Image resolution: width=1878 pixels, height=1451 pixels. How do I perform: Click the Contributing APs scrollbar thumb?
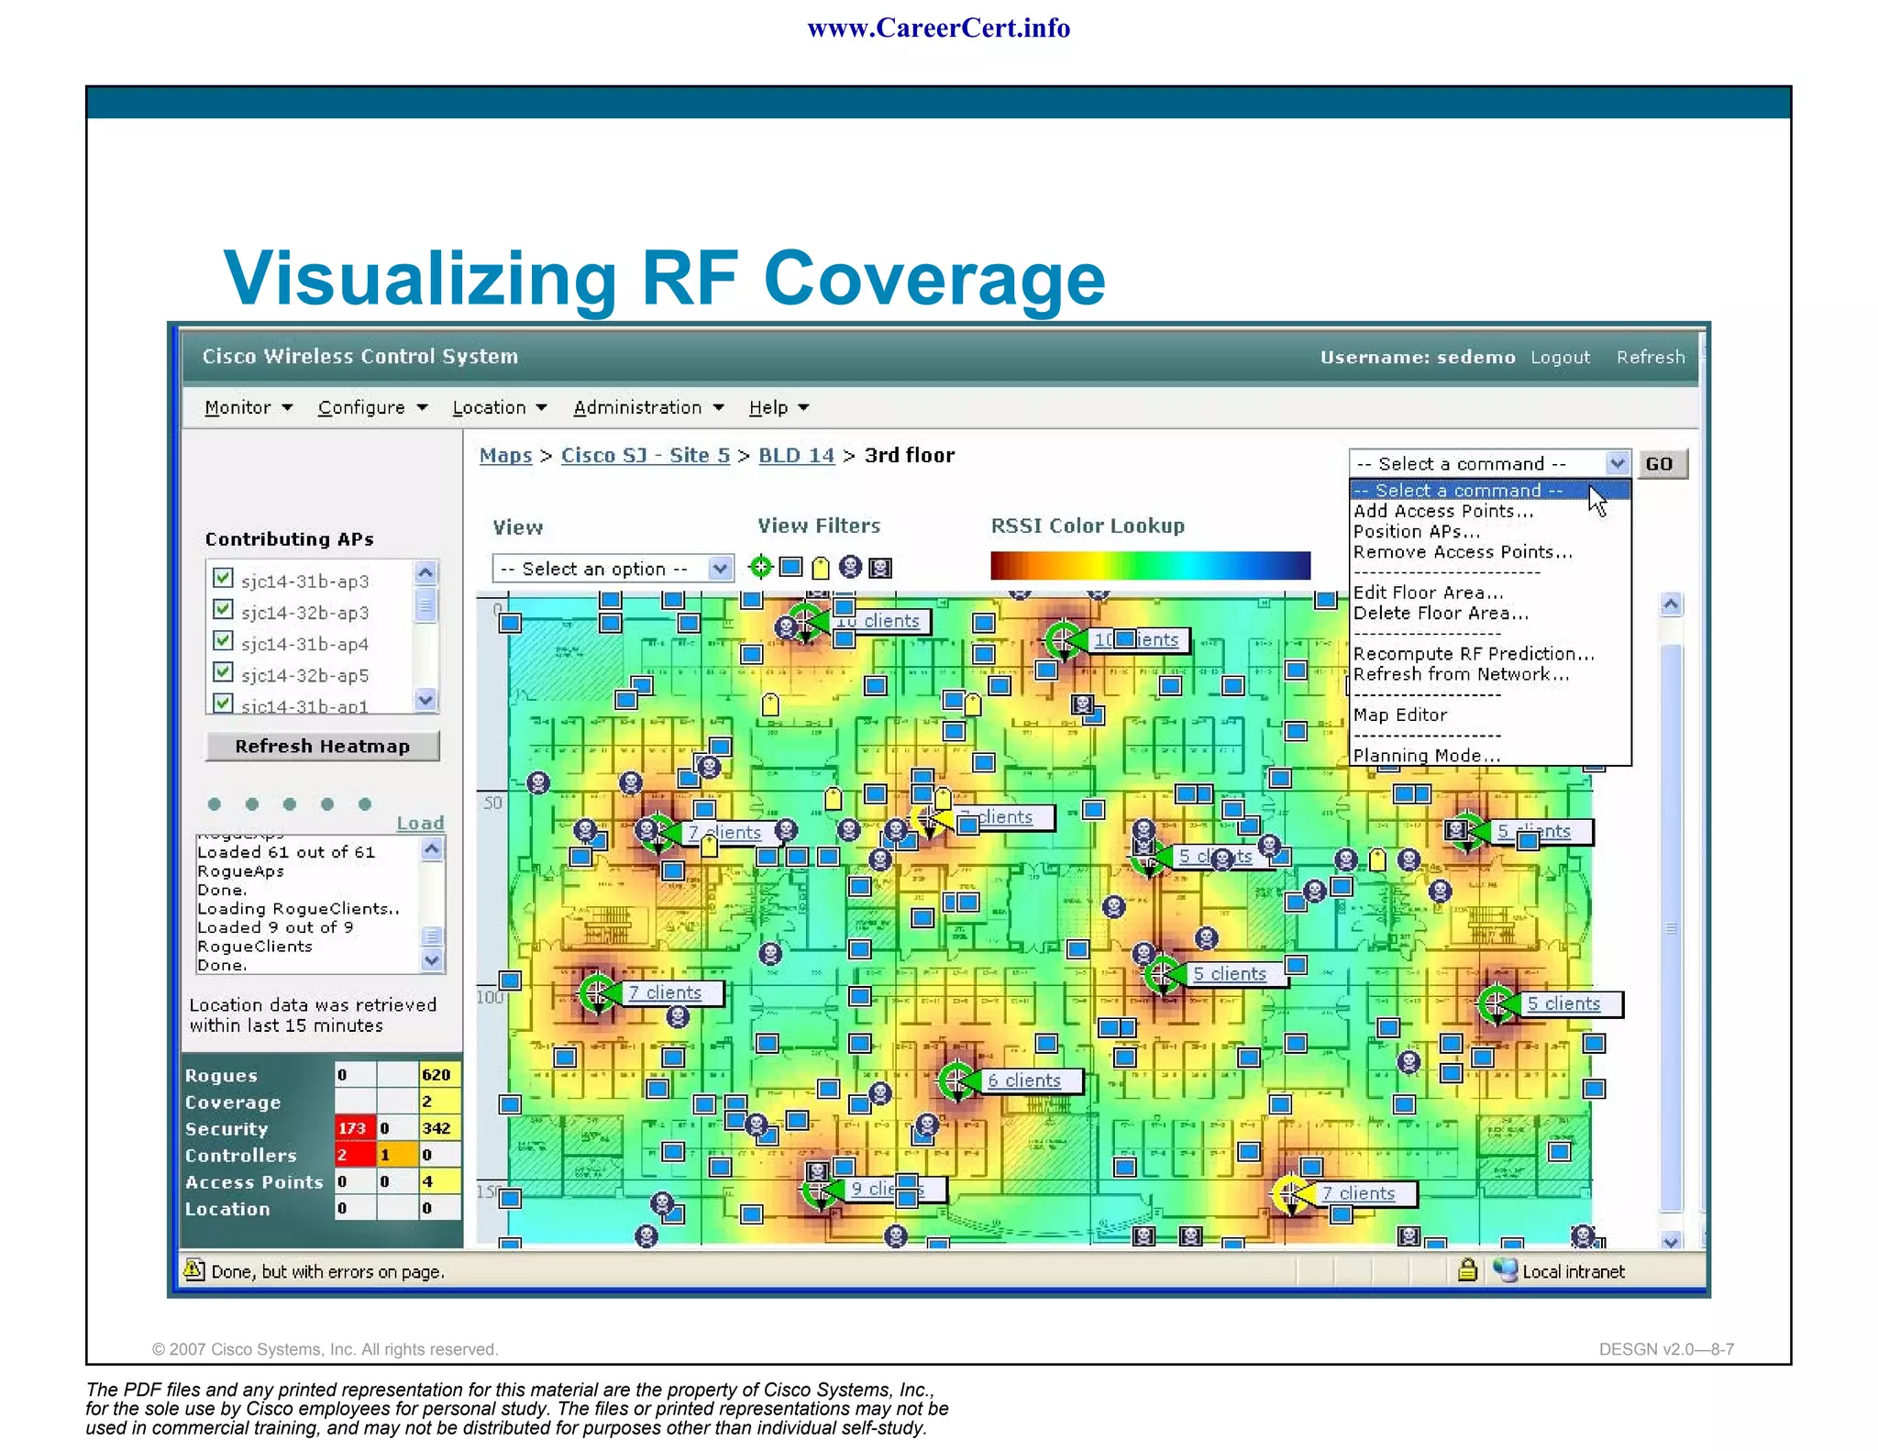(x=425, y=605)
